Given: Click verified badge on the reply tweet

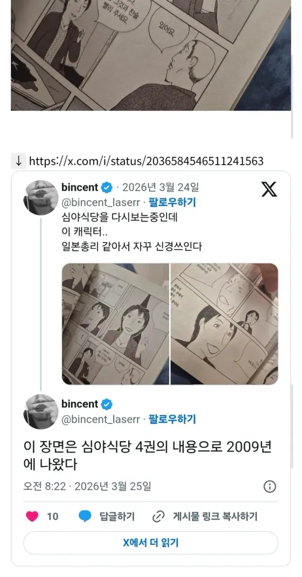Looking at the screenshot, I should tap(107, 404).
